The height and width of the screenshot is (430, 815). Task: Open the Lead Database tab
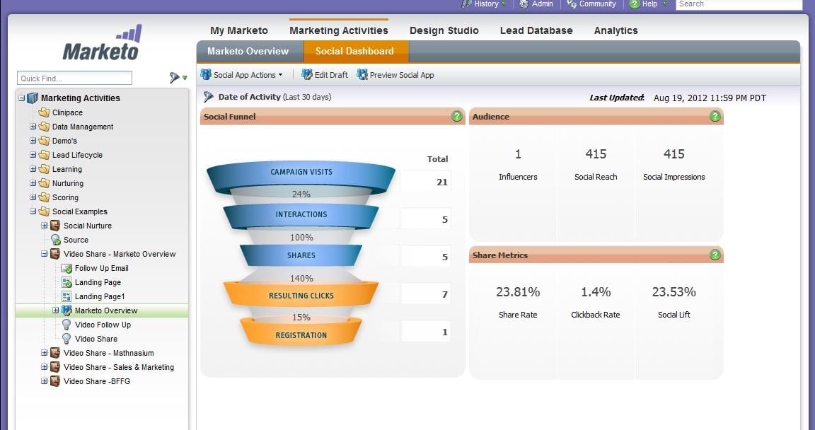[536, 30]
